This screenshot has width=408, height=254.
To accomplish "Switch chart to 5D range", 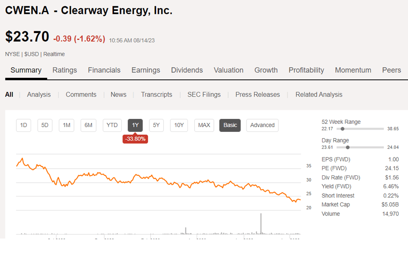I will tap(45, 125).
